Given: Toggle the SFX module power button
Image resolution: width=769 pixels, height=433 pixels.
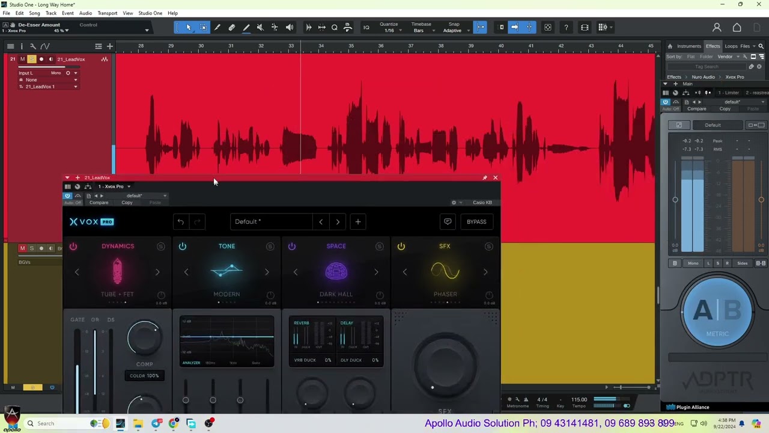Looking at the screenshot, I should (x=401, y=247).
